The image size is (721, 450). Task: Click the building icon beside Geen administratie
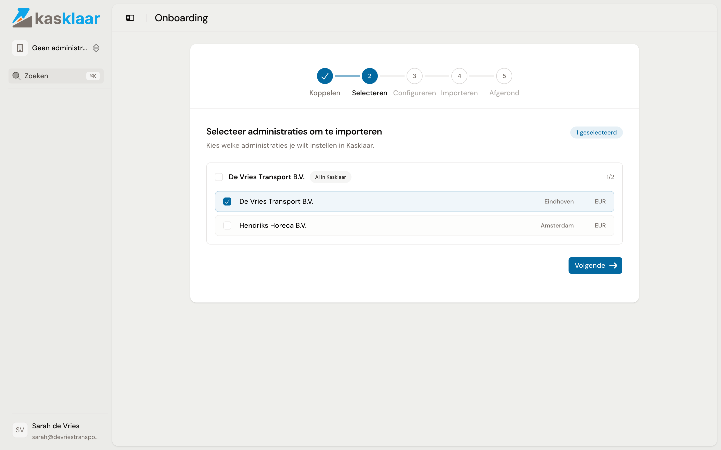coord(20,48)
